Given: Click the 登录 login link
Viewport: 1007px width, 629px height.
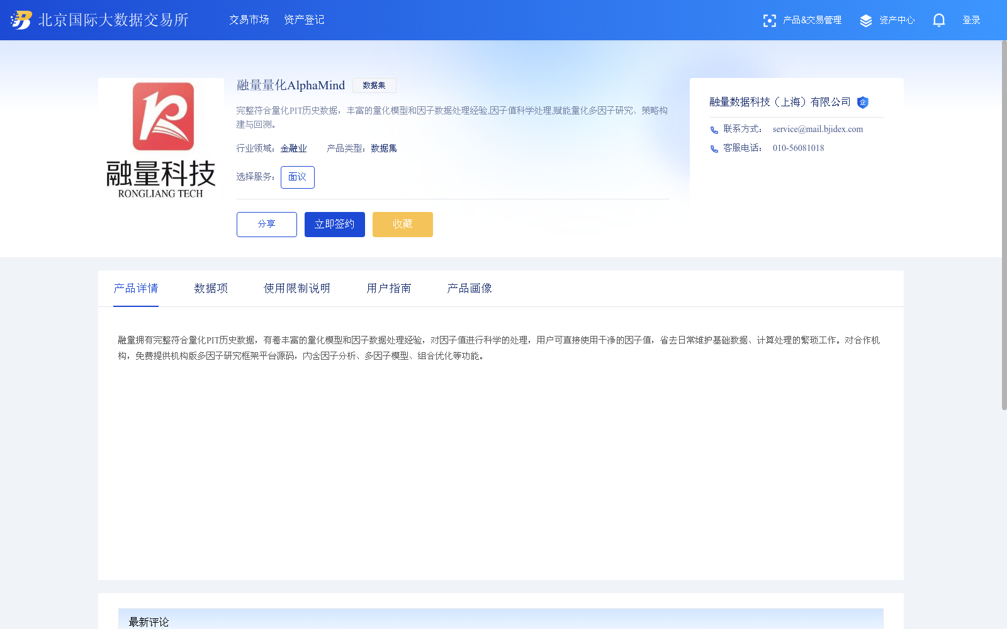Looking at the screenshot, I should tap(972, 20).
